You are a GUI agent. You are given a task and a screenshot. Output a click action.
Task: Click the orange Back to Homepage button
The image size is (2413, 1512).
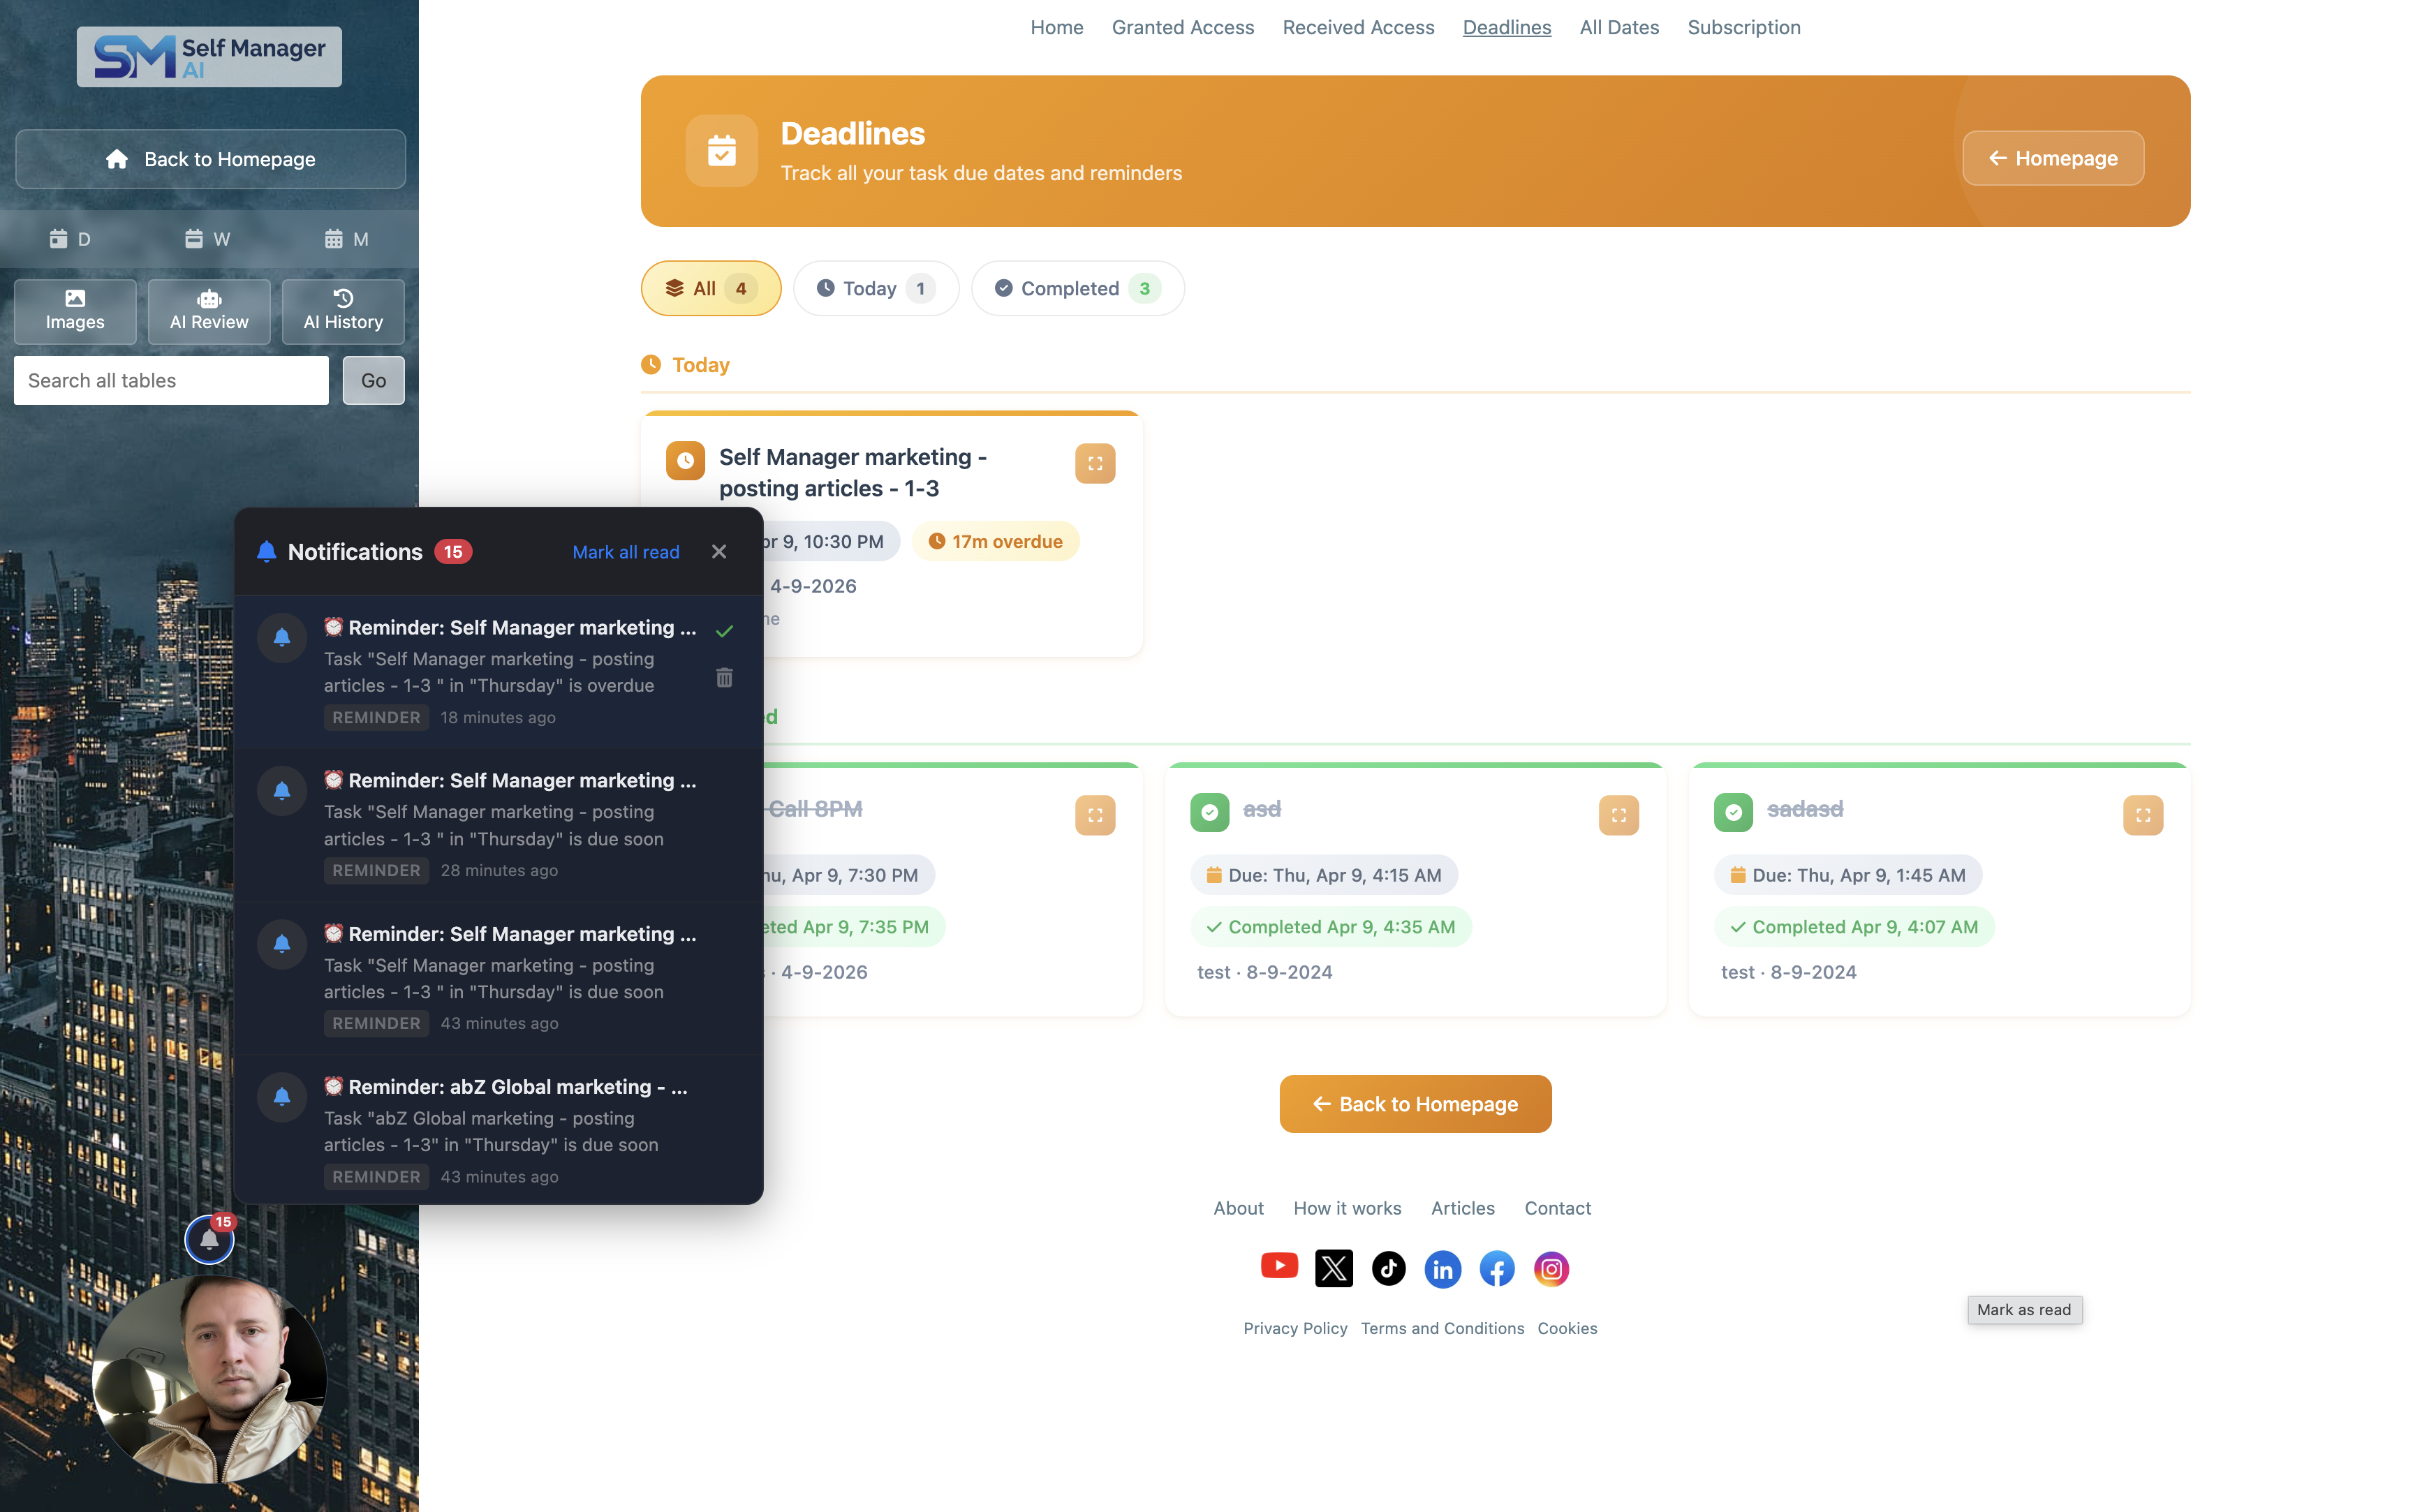tap(1415, 1104)
